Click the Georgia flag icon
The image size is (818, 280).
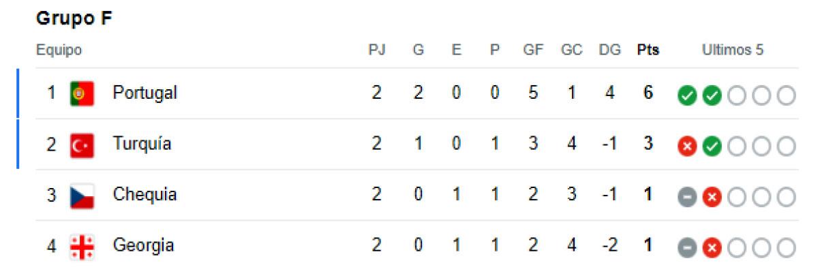tap(82, 246)
